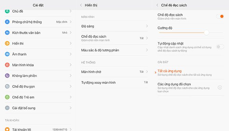Tap the Chủ đề theme icon

coord(7,11)
